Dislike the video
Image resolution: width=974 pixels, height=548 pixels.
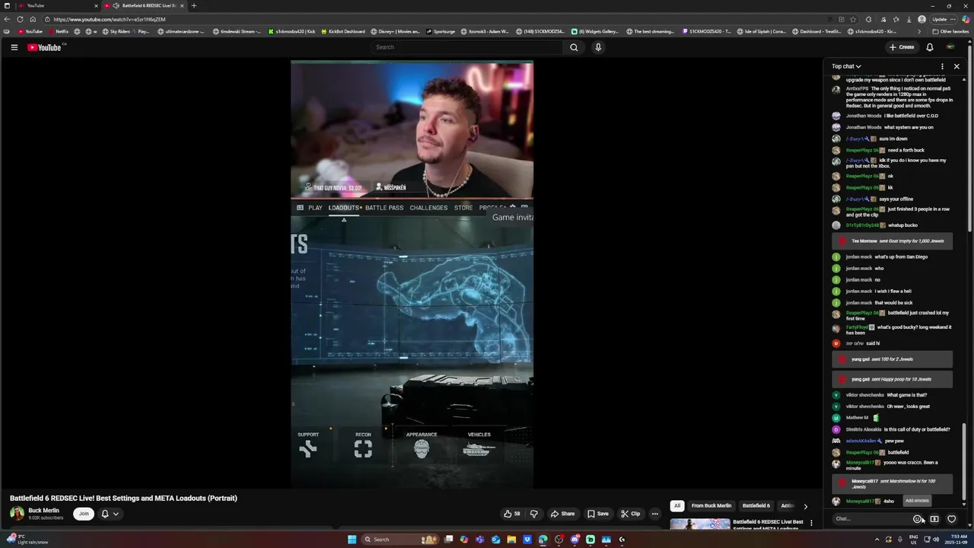[x=533, y=514]
